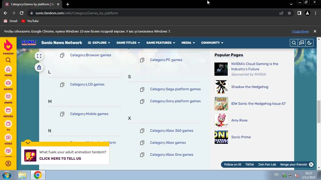Open the Anime section in sidebar

point(8,98)
